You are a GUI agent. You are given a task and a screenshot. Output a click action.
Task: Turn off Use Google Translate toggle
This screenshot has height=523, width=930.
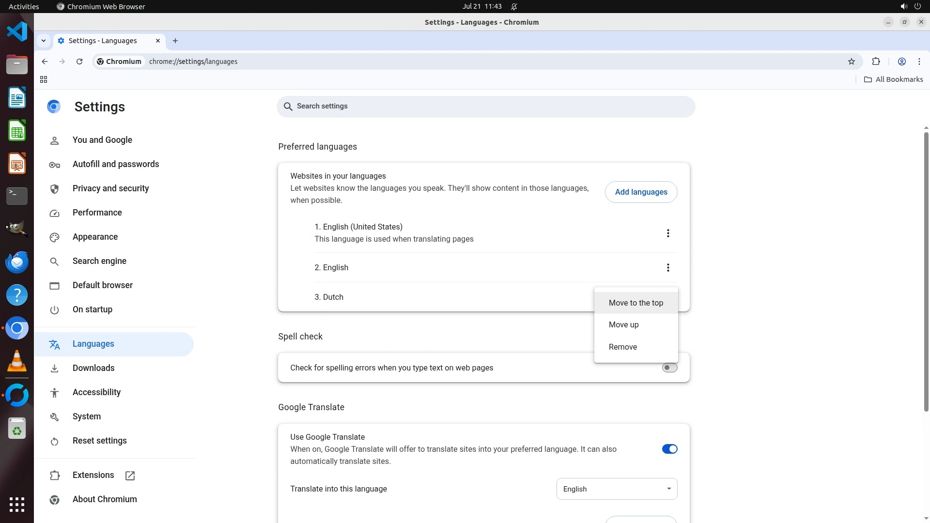click(669, 449)
